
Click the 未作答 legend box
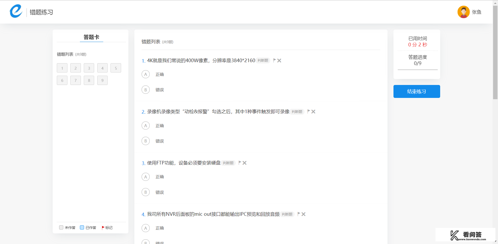click(x=61, y=227)
